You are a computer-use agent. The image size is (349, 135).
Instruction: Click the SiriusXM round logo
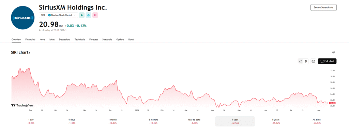click(x=23, y=18)
